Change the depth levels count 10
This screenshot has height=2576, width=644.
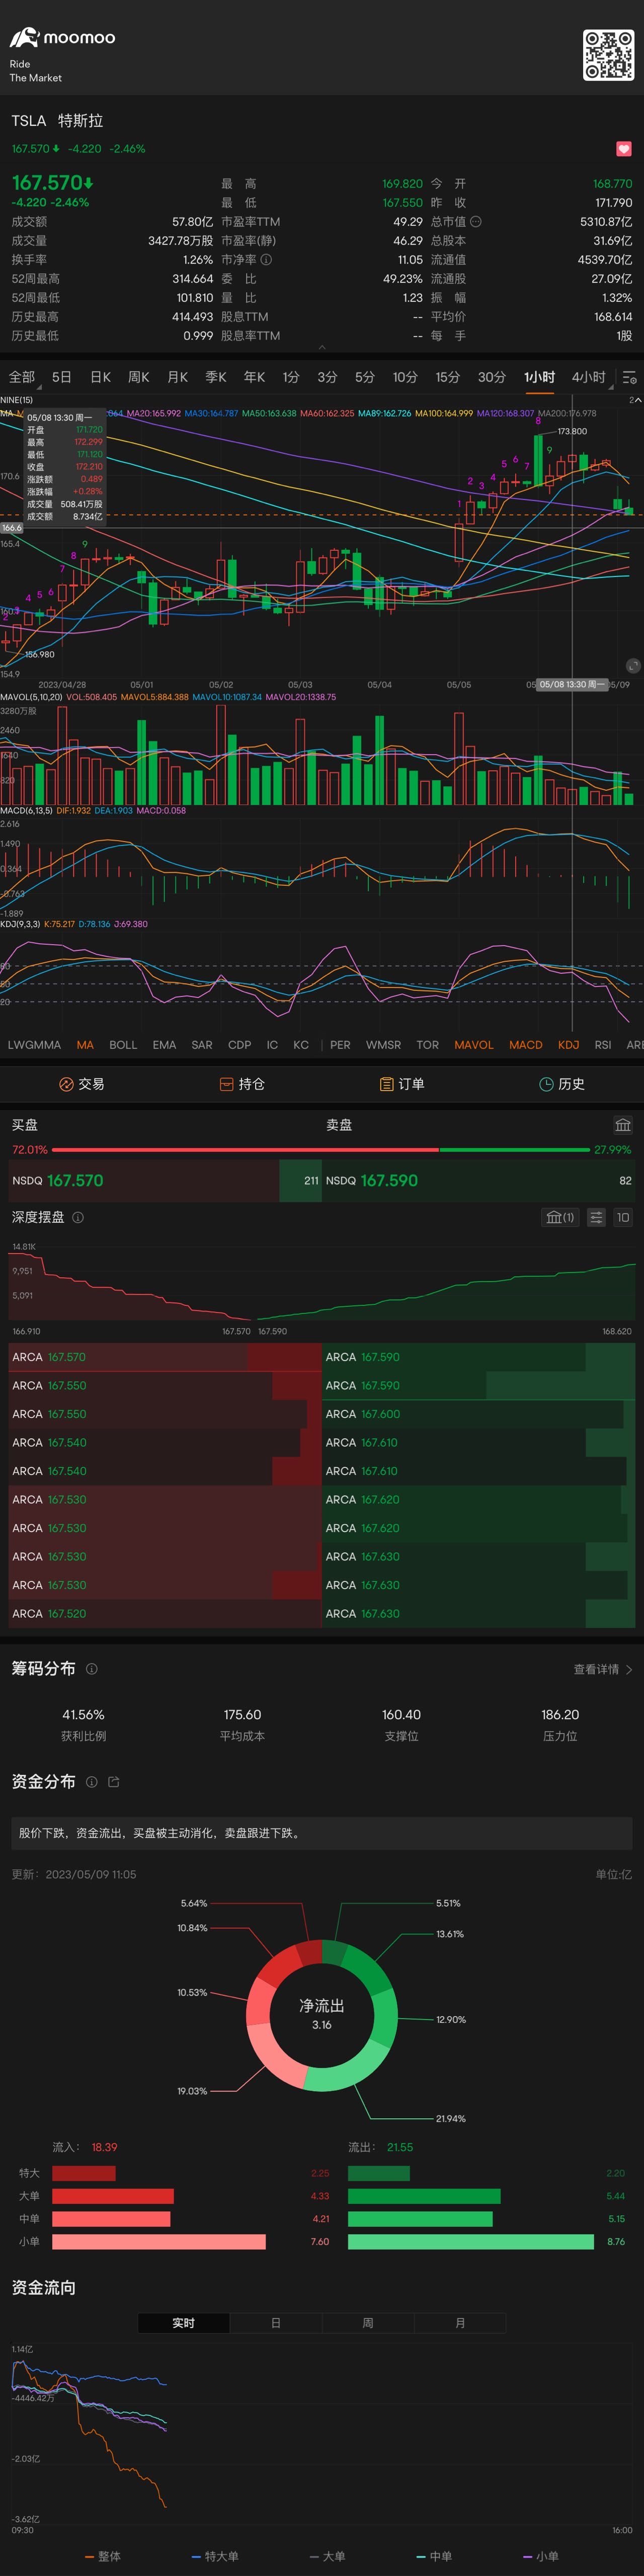pos(623,1217)
